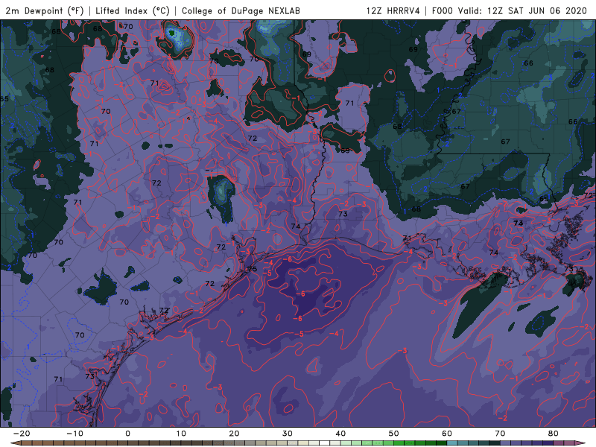
Task: Click the "Lifted Index (°C)" title text
Action: (x=133, y=10)
